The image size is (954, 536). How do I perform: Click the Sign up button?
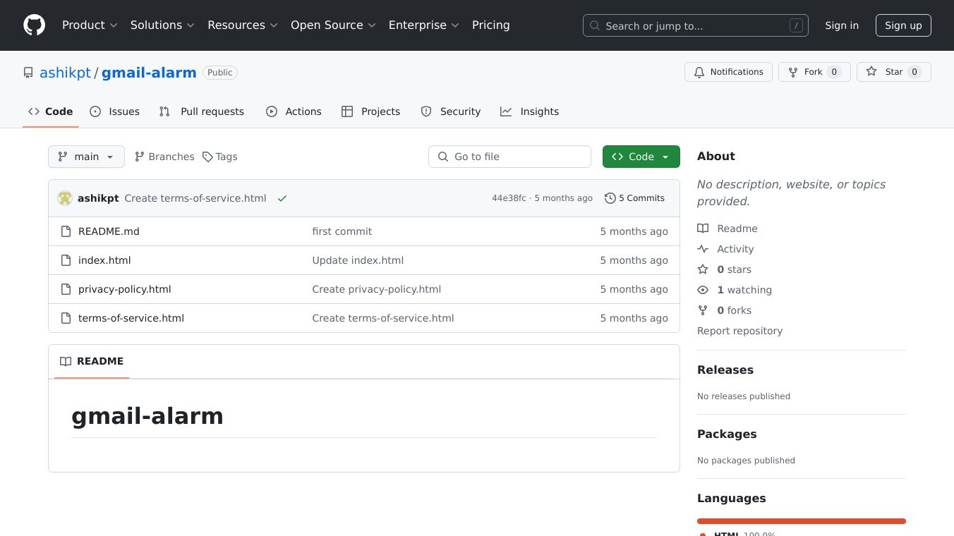coord(903,25)
